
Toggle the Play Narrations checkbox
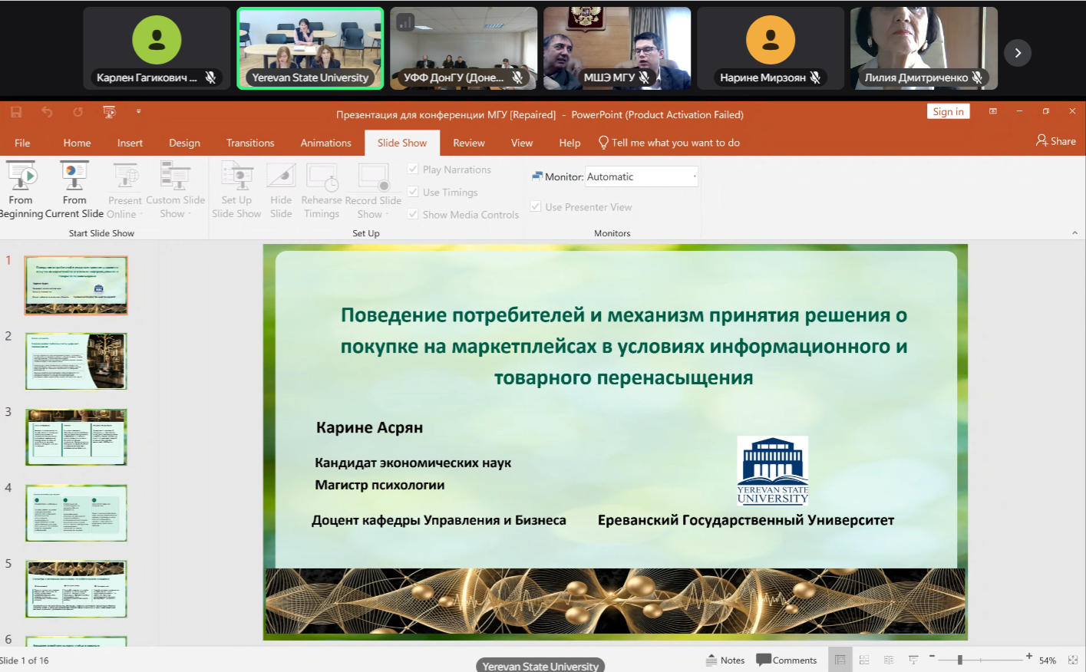(x=413, y=169)
